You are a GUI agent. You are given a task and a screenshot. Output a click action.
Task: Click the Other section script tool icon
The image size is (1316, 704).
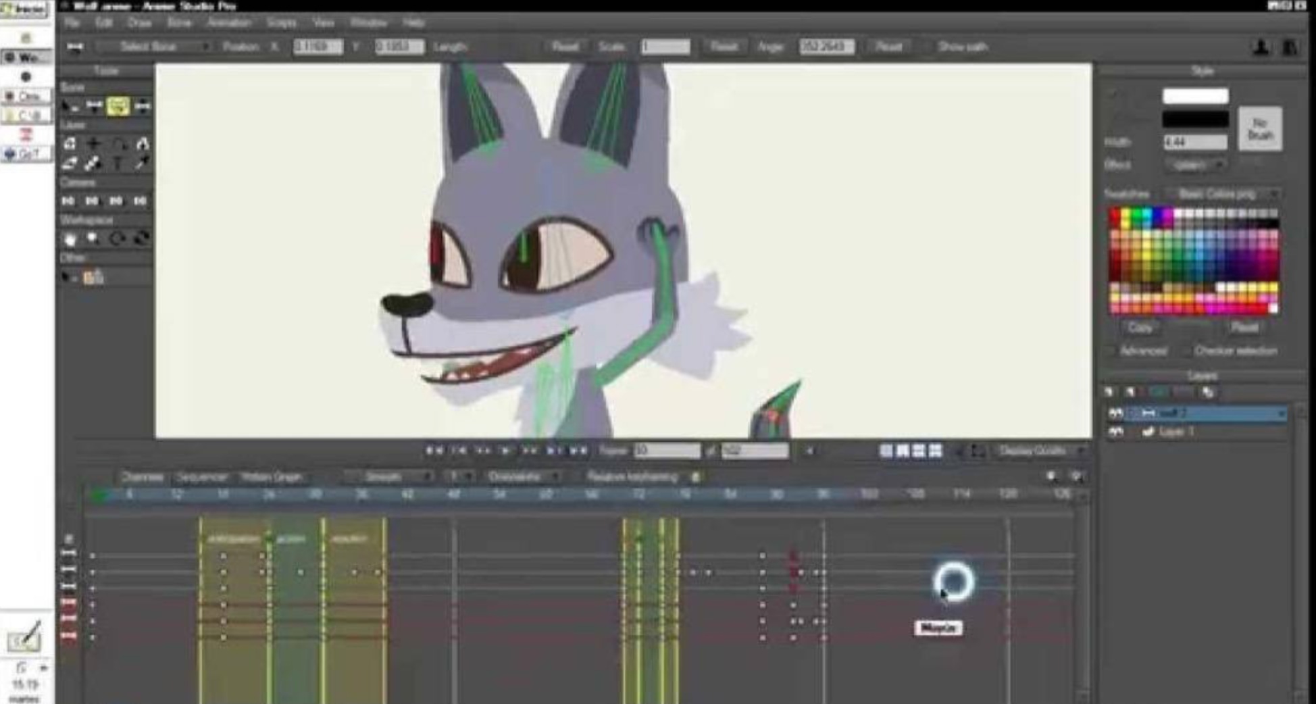tap(93, 276)
